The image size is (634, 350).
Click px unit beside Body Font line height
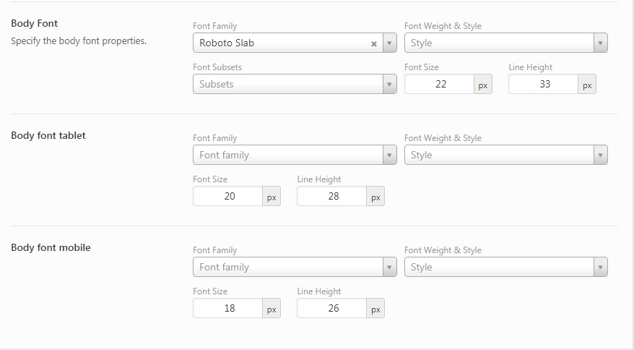(x=587, y=85)
